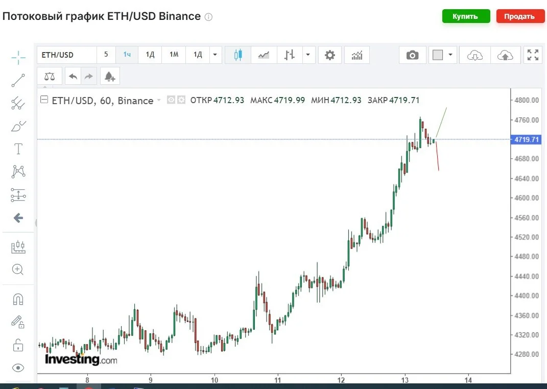547x389 pixels.
Task: Collapse the ETH/USD legend box
Action: click(x=44, y=100)
